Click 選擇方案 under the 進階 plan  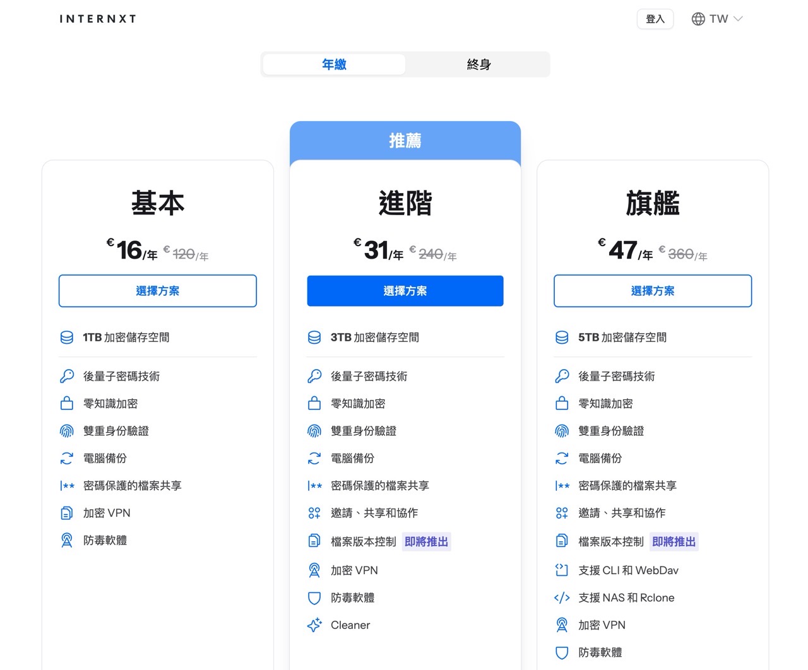tap(405, 291)
